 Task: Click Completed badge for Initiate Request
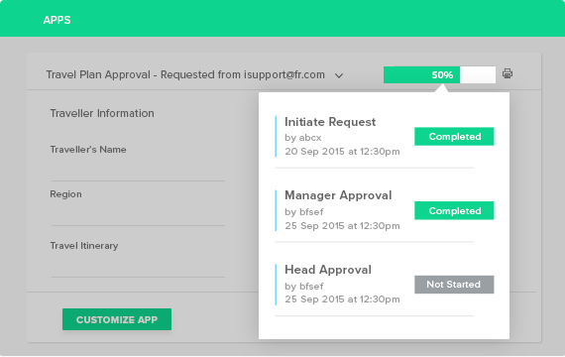[x=454, y=137]
